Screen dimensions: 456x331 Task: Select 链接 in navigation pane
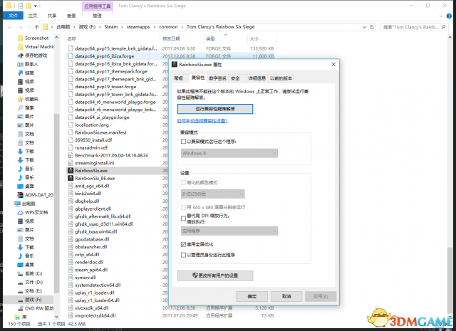coord(26,73)
